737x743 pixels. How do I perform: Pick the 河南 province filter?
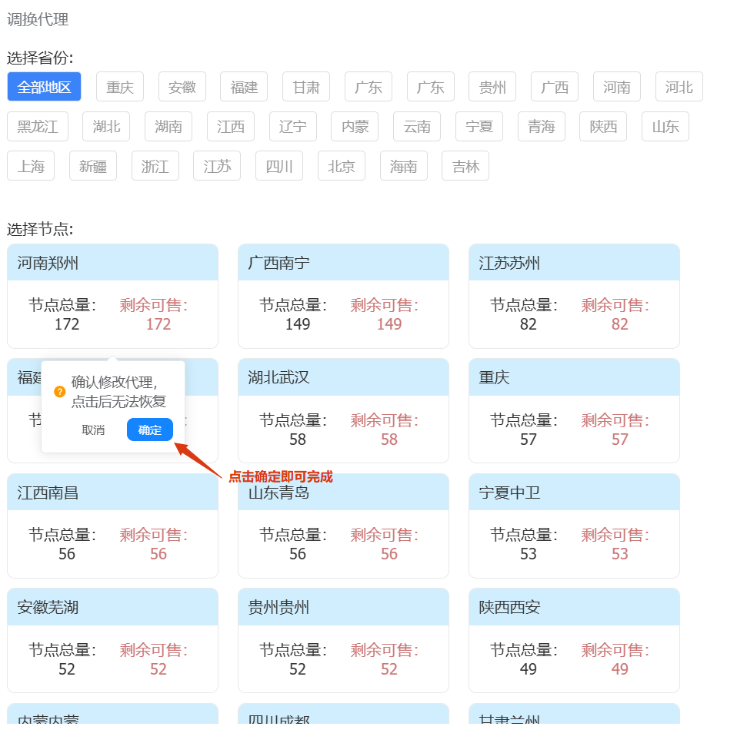[x=617, y=87]
